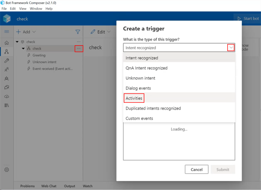Click the Event received trigger lightning icon
261x190 pixels.
29,69
